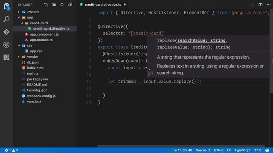Open the Extensions view in activity bar
The height and width of the screenshot is (153, 273).
pos(6,57)
